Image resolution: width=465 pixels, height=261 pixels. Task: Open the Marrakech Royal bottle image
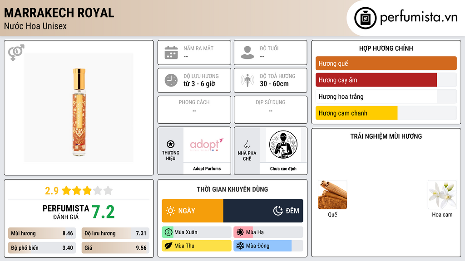pos(79,108)
